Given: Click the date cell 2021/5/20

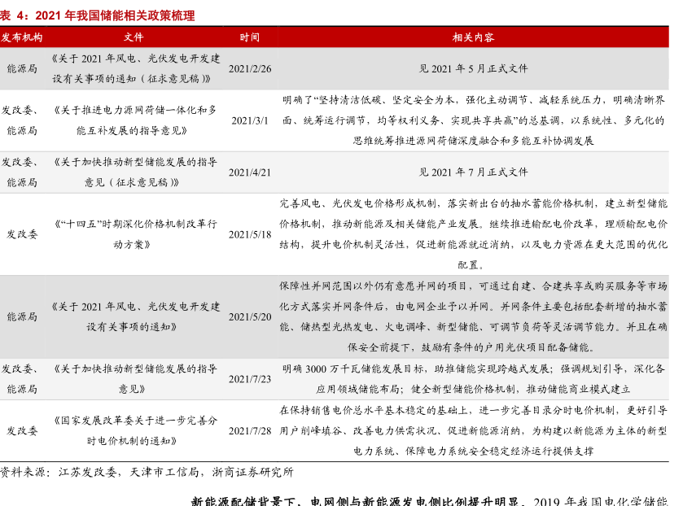Looking at the screenshot, I should [250, 316].
